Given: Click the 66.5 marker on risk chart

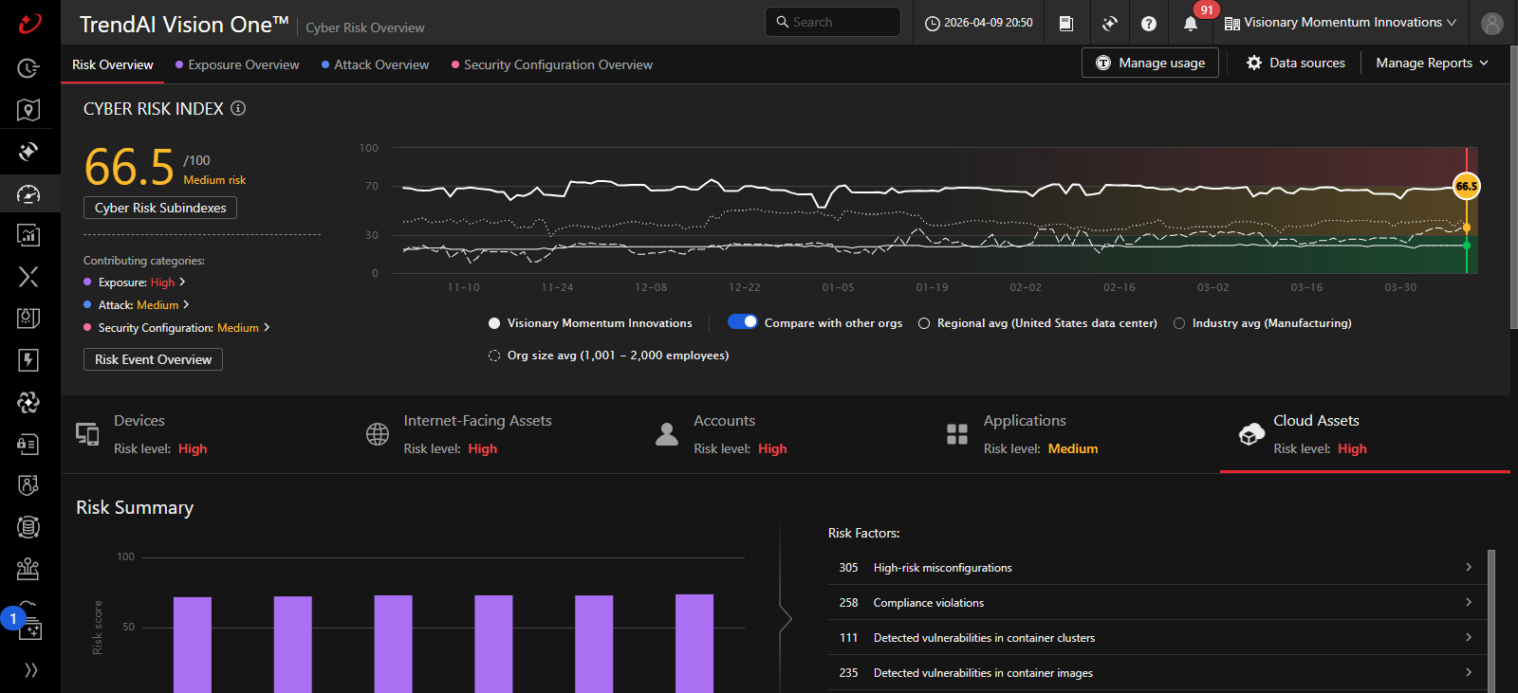Looking at the screenshot, I should 1467,186.
